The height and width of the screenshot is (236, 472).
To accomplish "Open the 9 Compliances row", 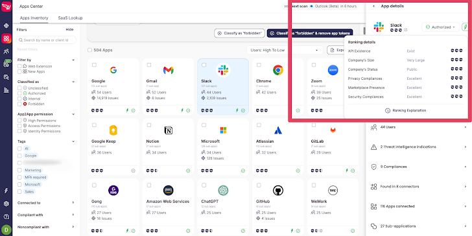I will (x=419, y=167).
